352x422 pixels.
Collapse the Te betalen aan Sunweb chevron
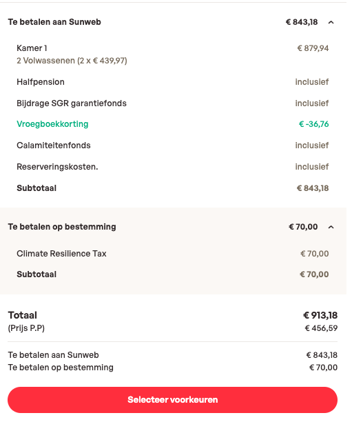tap(331, 22)
